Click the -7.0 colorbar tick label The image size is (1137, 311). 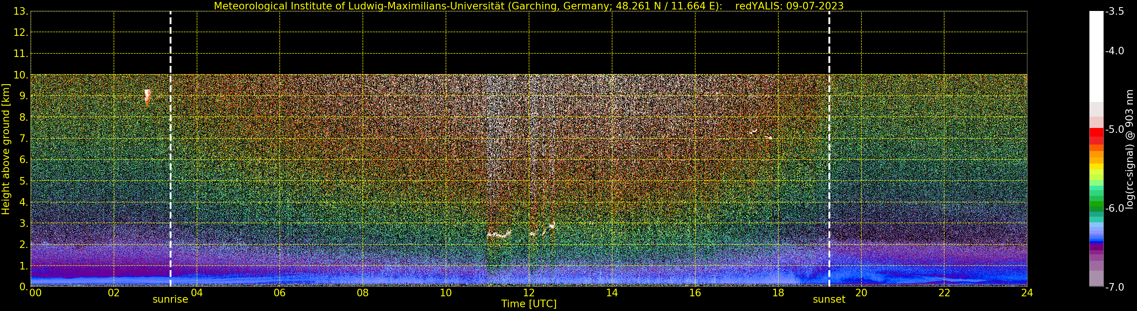pos(1115,287)
